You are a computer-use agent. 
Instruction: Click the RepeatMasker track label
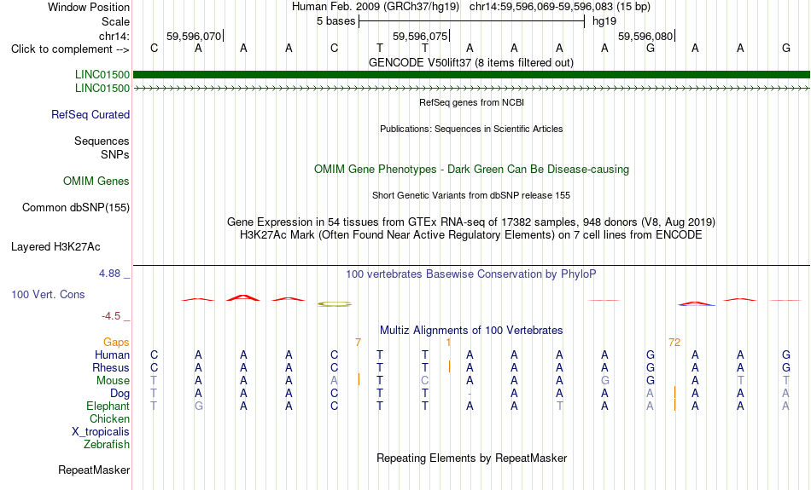coord(94,470)
